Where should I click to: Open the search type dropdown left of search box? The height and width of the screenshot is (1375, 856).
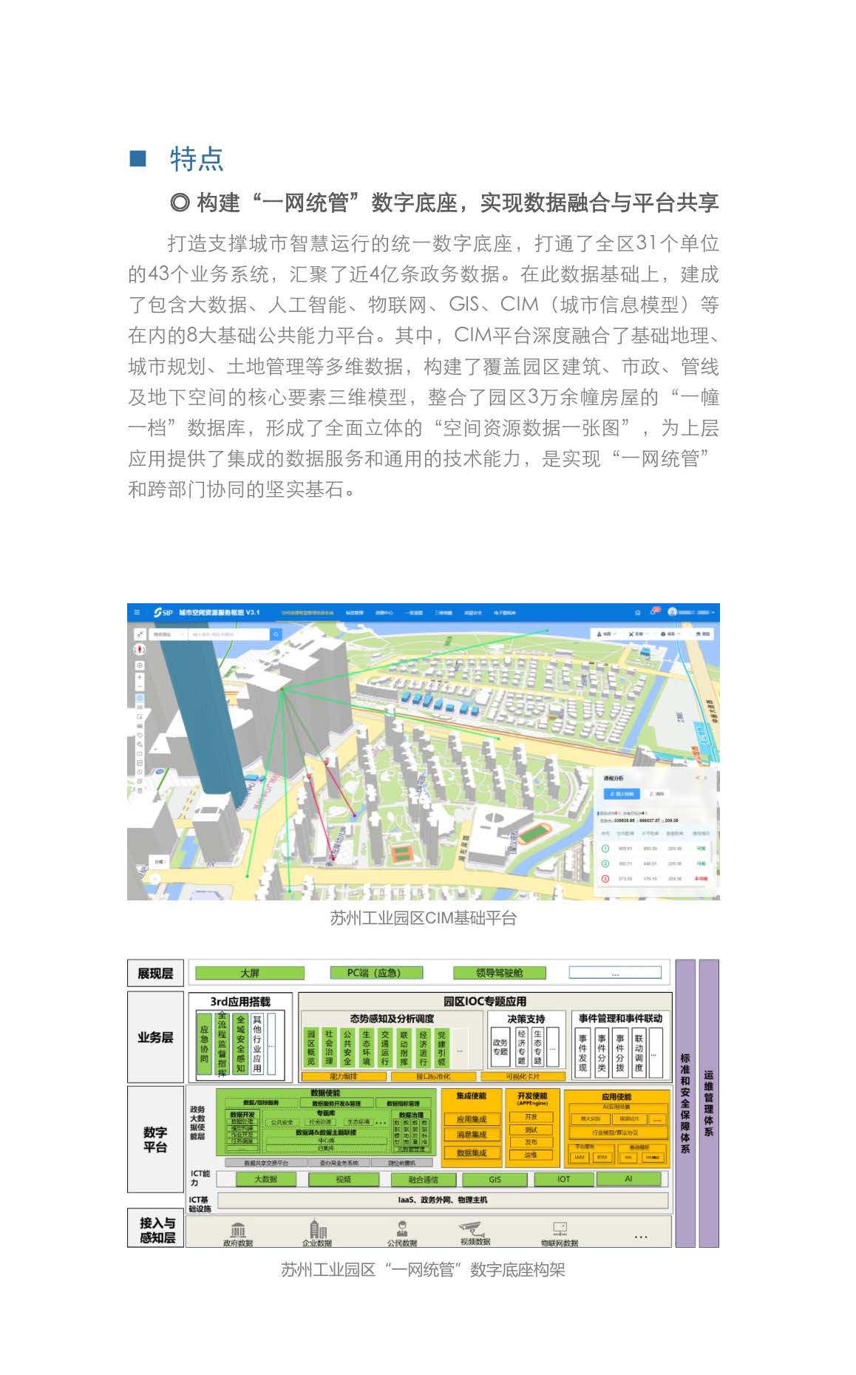[168, 634]
